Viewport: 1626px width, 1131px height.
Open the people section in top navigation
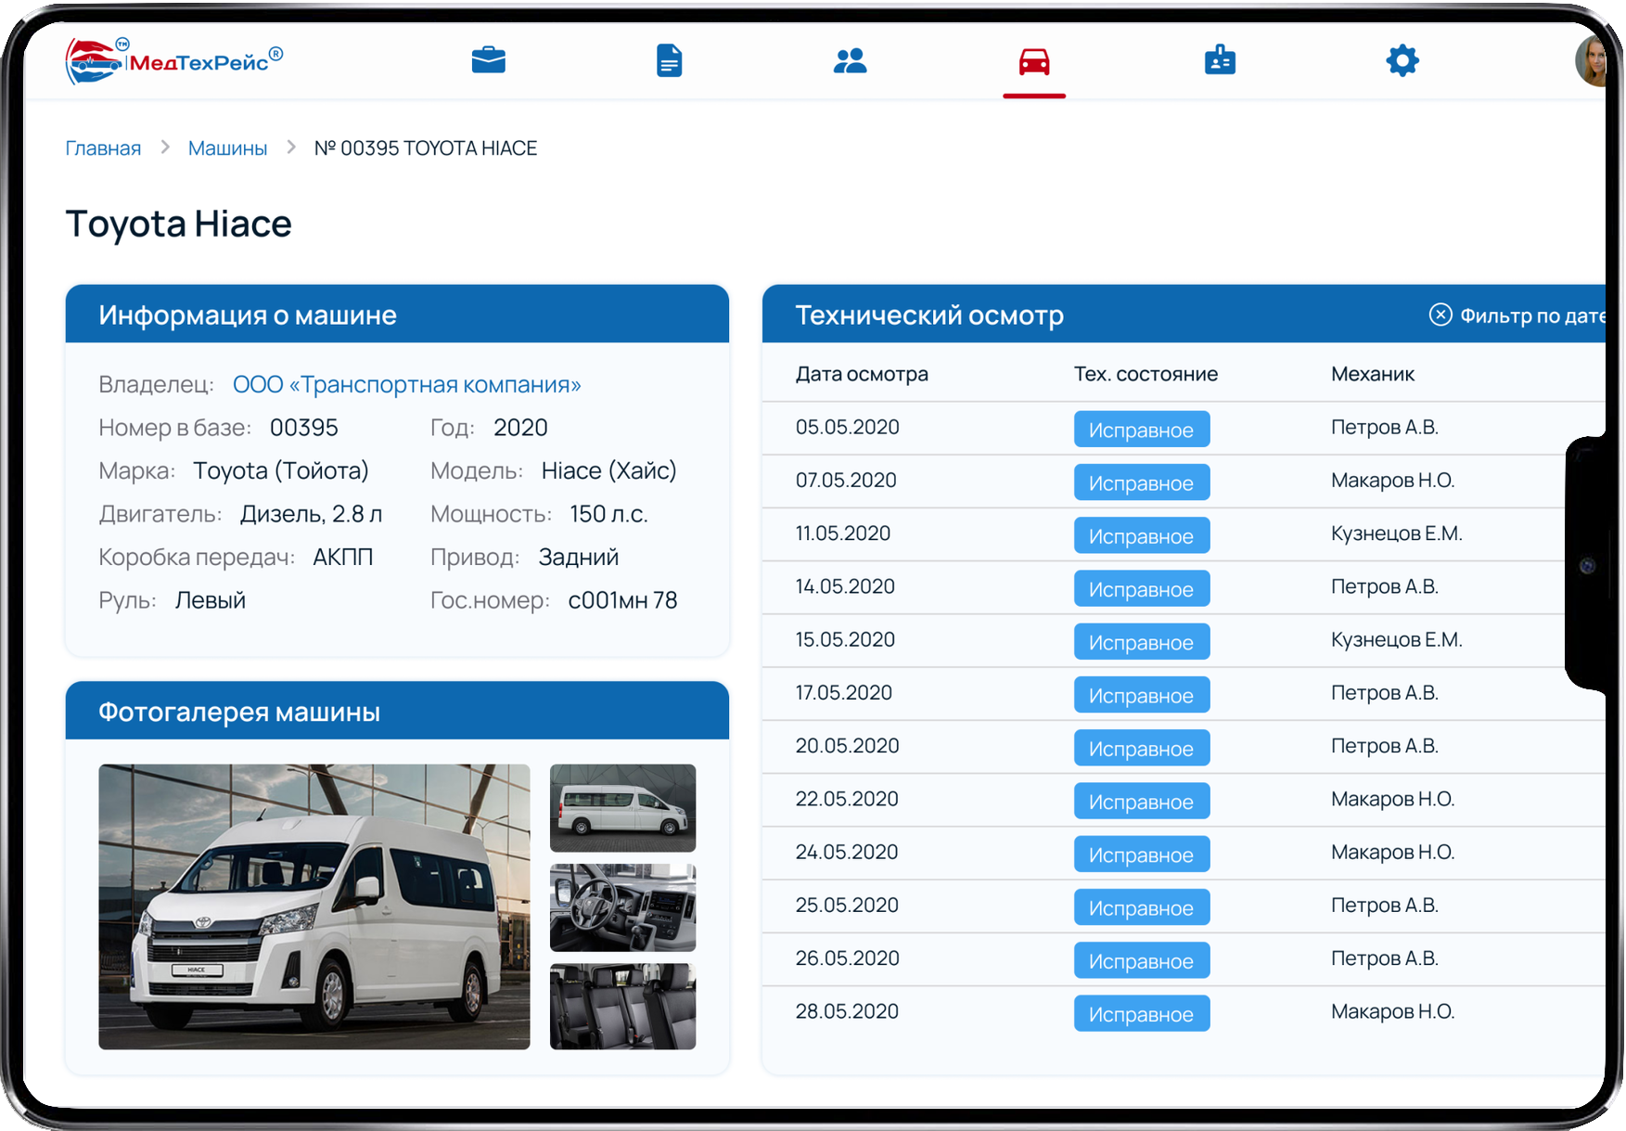[x=851, y=60]
